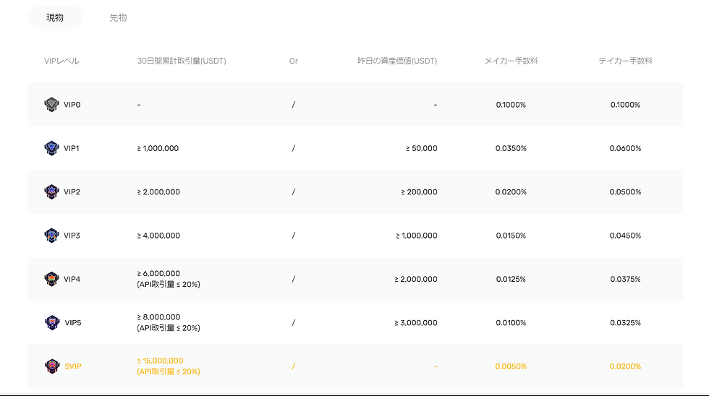Switch to the 現物 tab
The image size is (709, 396).
pyautogui.click(x=55, y=17)
